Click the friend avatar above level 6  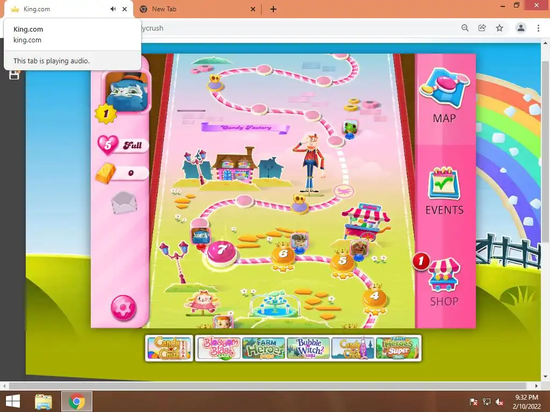[300, 242]
